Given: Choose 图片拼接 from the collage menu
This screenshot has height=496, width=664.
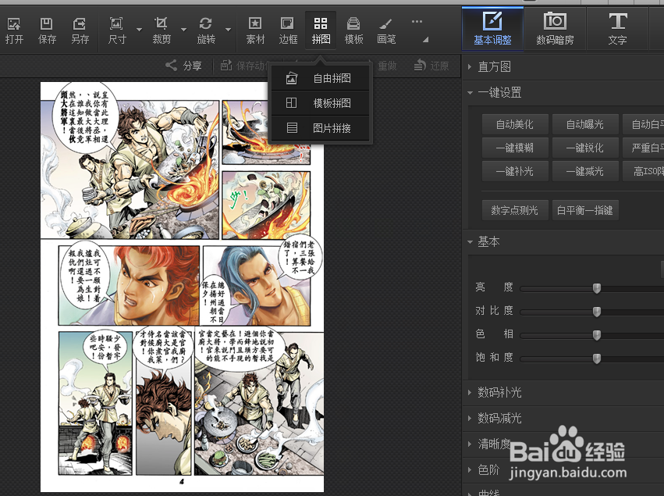Looking at the screenshot, I should coord(320,128).
